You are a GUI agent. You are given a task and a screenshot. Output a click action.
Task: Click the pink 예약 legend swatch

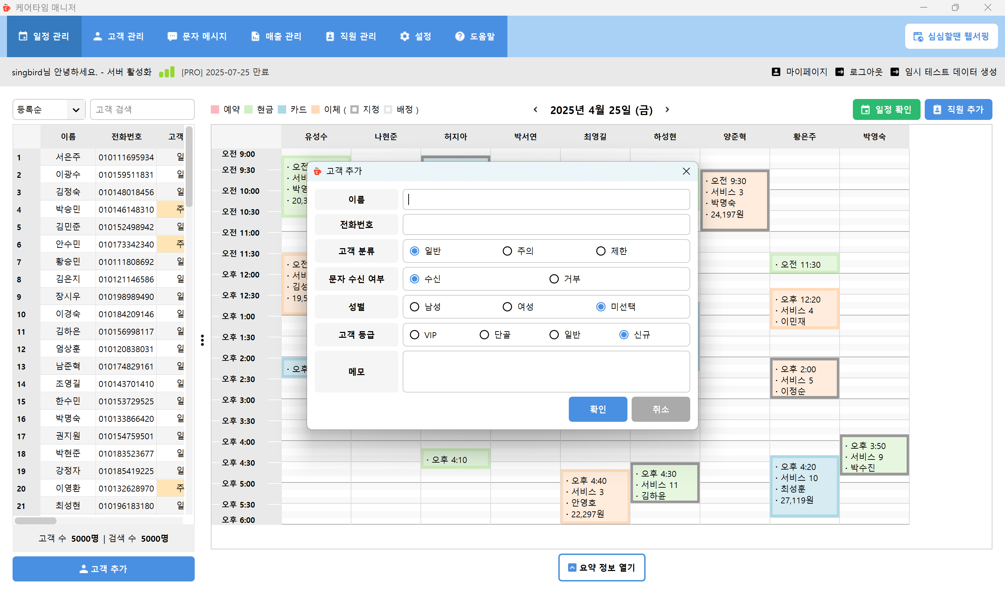(215, 109)
